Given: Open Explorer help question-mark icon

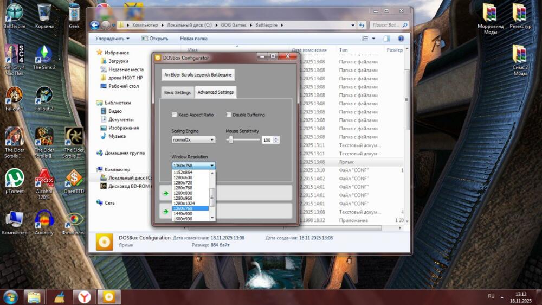Looking at the screenshot, I should tap(401, 39).
